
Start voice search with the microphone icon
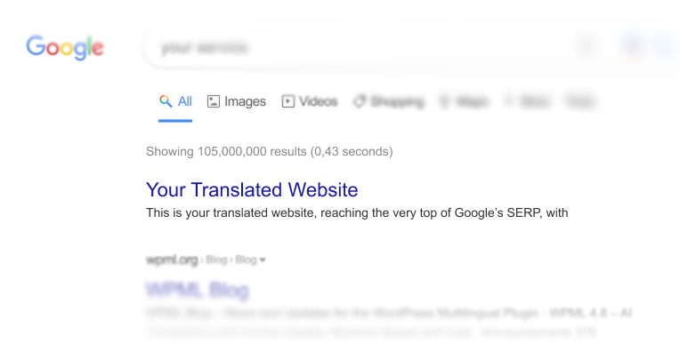[633, 45]
